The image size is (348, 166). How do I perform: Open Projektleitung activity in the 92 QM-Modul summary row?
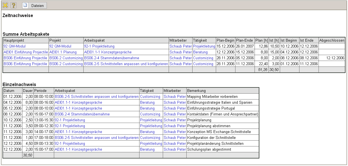[x=204, y=46]
